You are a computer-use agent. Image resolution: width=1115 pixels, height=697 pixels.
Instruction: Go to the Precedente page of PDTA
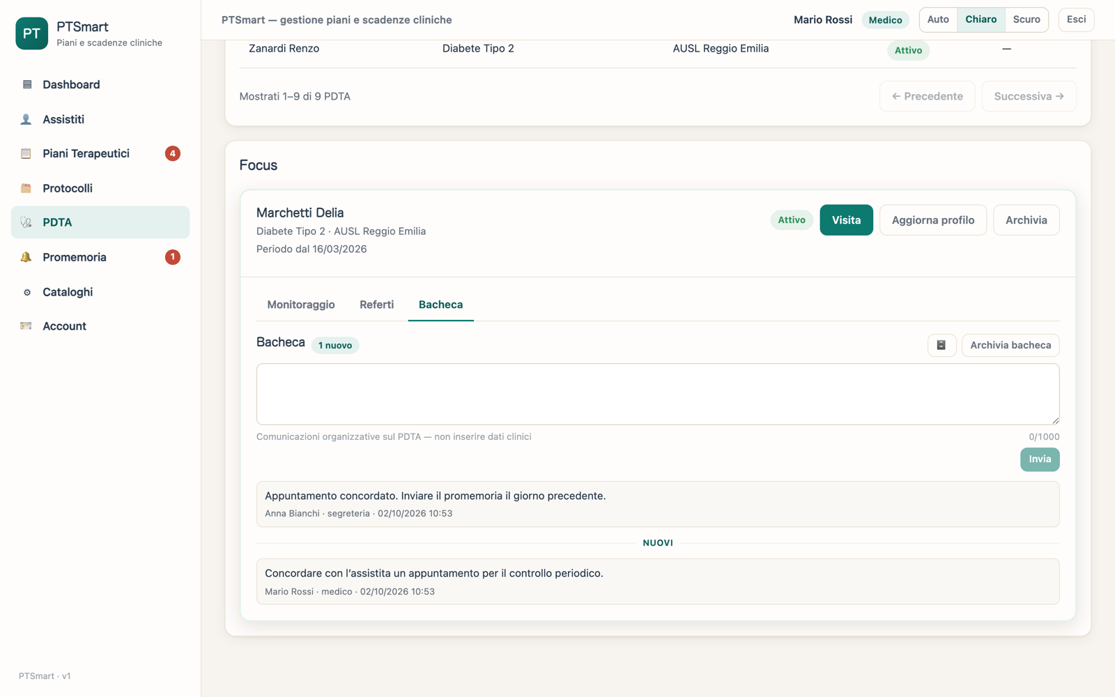click(928, 96)
